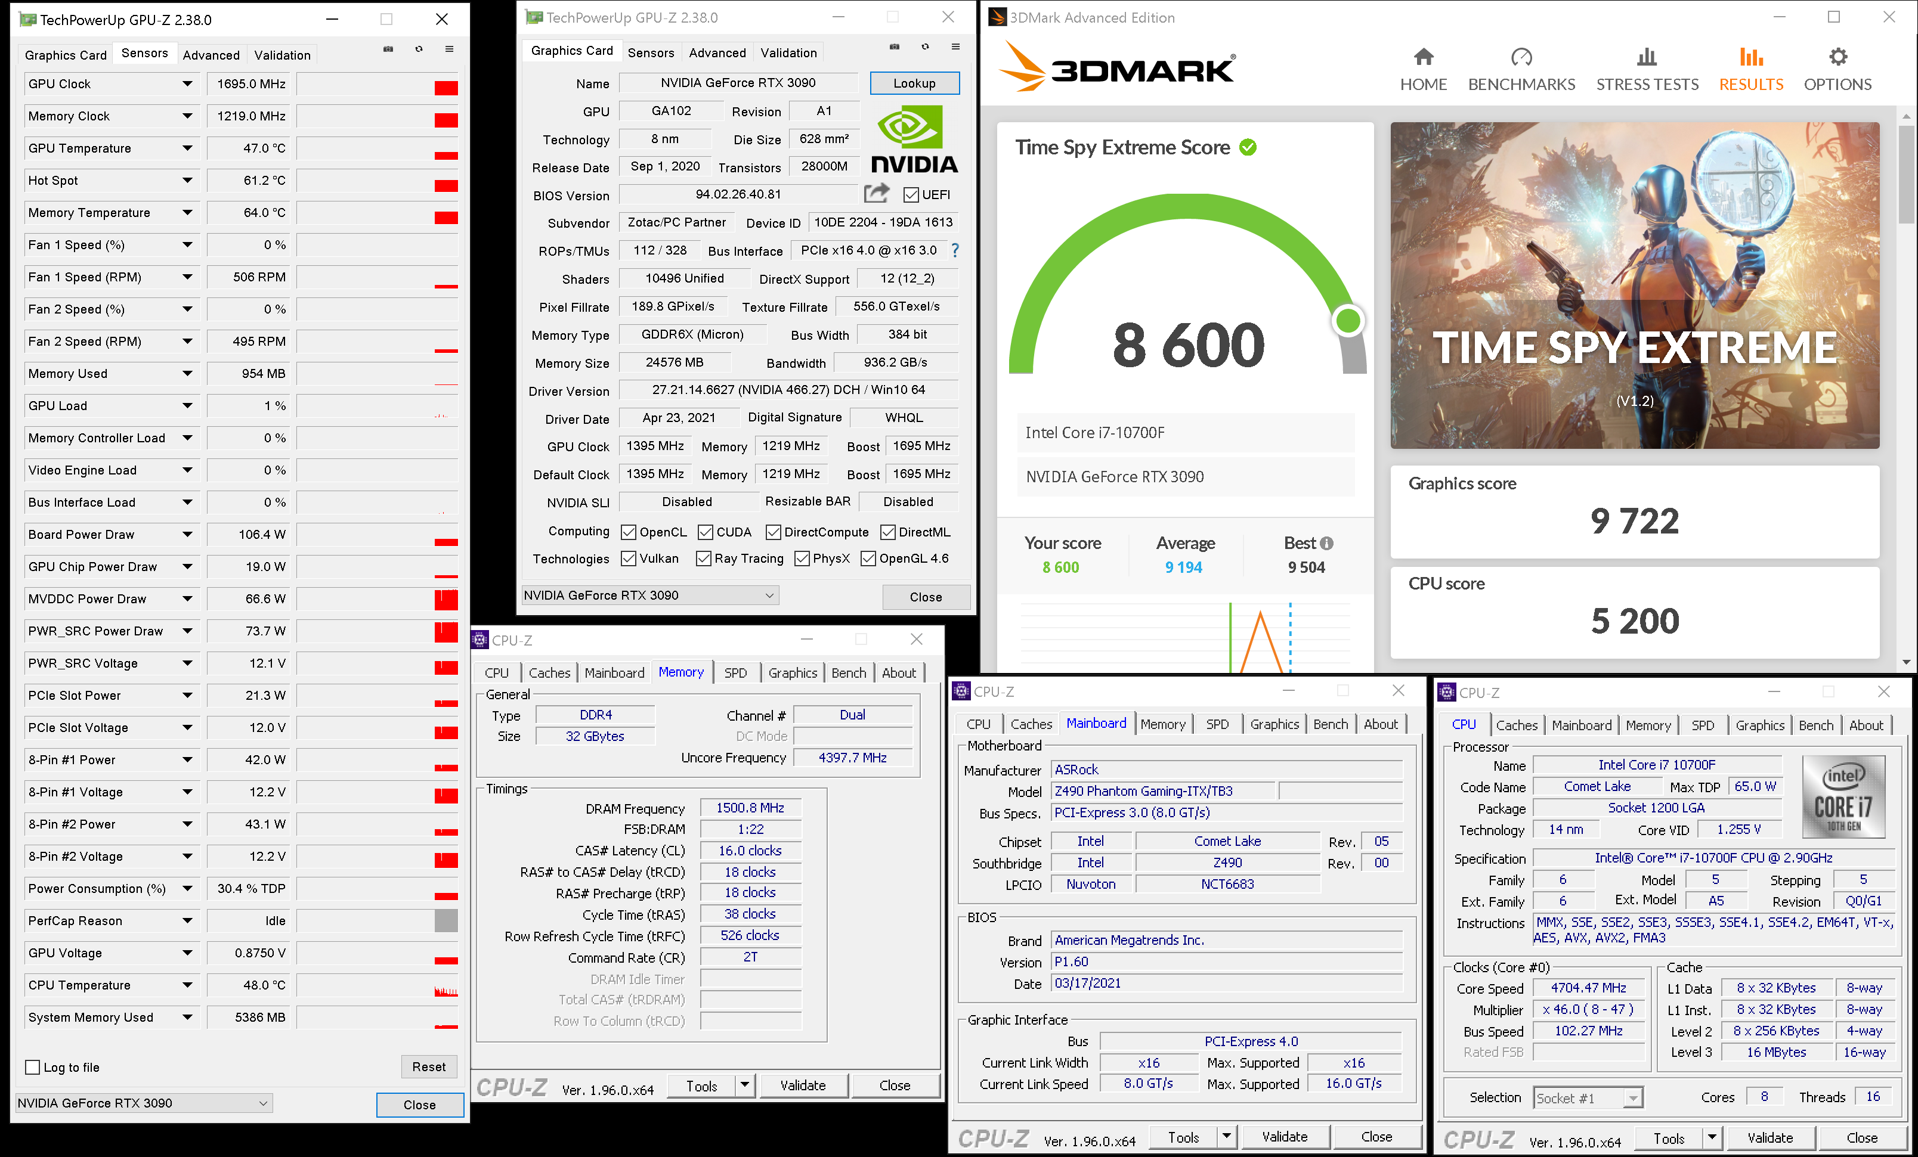
Task: Switch to Advanced tab in GPU-Z Sensors window
Action: tap(211, 54)
